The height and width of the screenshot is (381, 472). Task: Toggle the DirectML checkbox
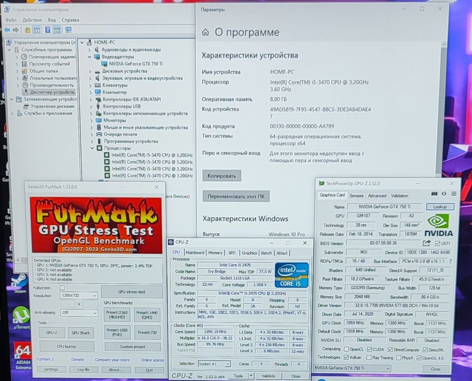(x=425, y=349)
